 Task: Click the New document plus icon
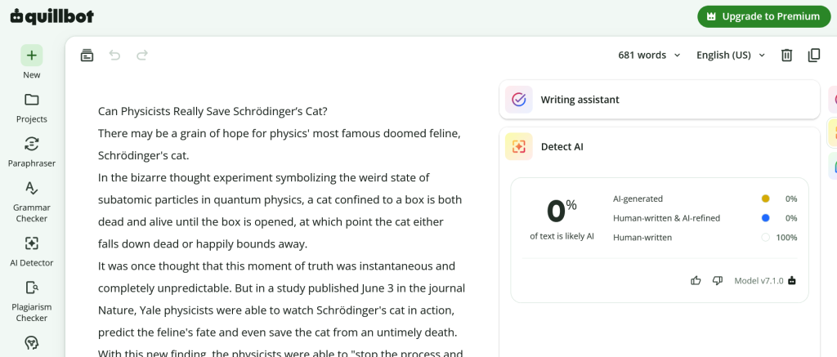click(x=32, y=55)
